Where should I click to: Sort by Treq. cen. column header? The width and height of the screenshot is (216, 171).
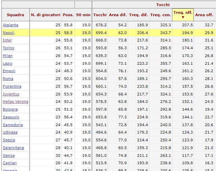161,15
